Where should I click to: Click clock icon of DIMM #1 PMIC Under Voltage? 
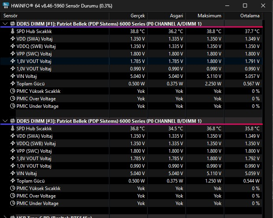tap(13, 106)
